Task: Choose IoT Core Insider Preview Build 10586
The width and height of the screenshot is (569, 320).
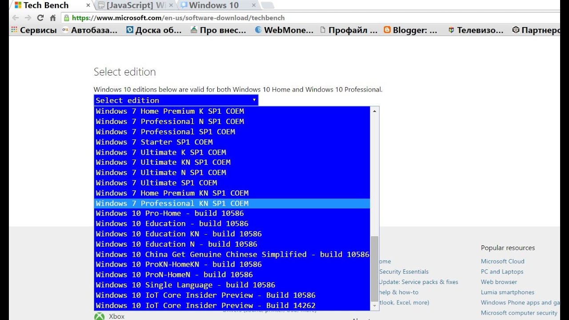Action: click(232, 295)
